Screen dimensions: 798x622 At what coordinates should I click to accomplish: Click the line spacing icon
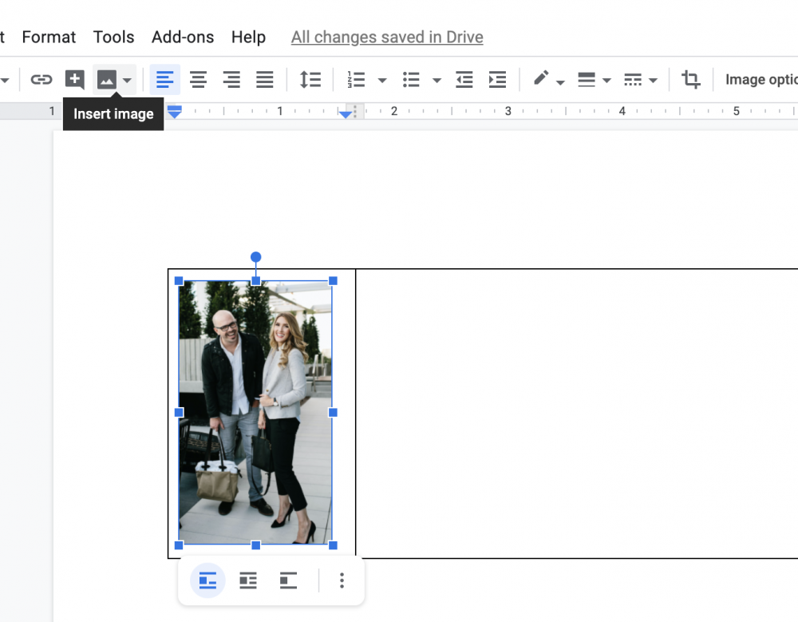(310, 79)
